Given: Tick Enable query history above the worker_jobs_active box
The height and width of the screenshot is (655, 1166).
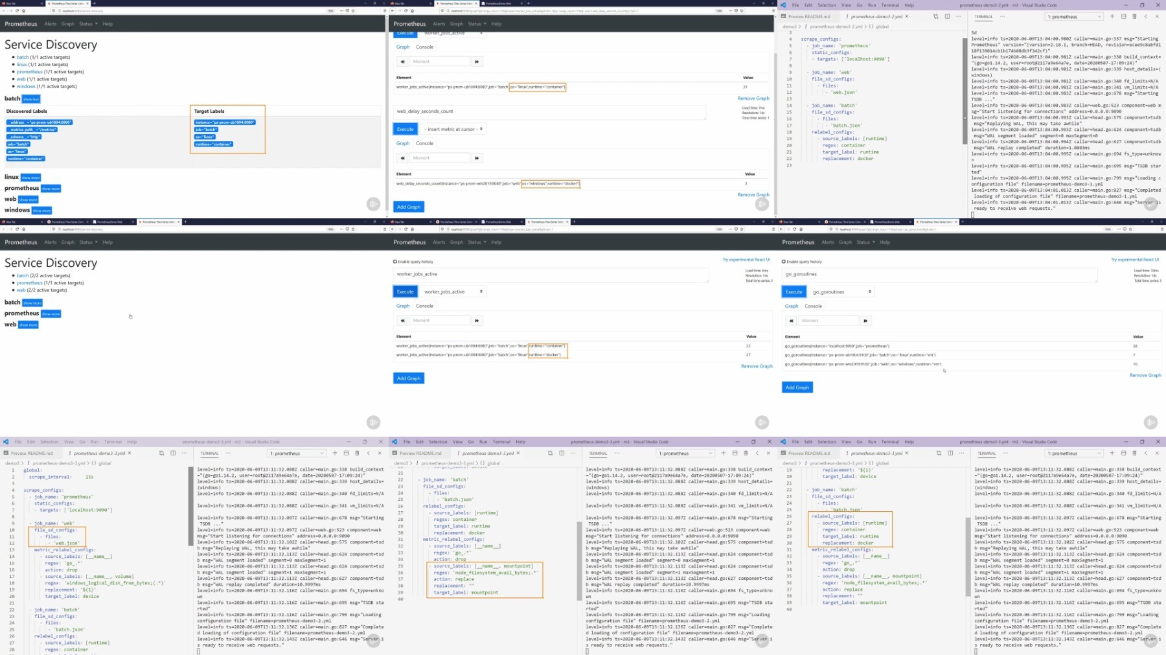Looking at the screenshot, I should 395,262.
